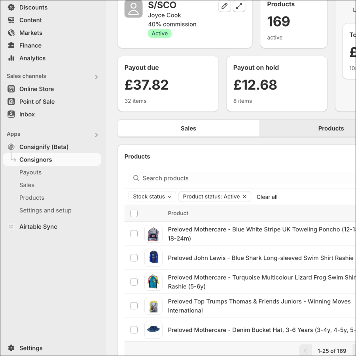This screenshot has height=356, width=356.
Task: Click the Settings gear icon
Action: coord(11,348)
